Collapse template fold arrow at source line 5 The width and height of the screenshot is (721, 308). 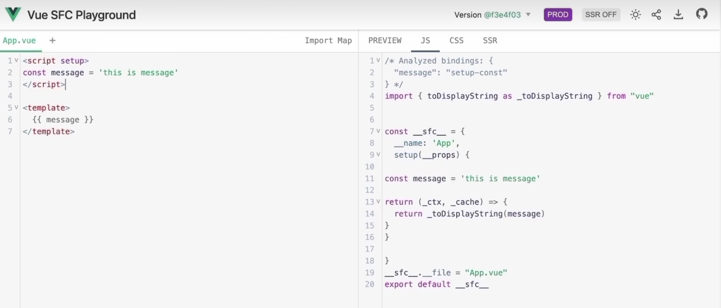point(16,107)
